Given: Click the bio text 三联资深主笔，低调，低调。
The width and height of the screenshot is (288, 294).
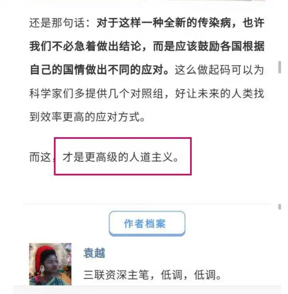Looking at the screenshot, I should (x=152, y=275).
